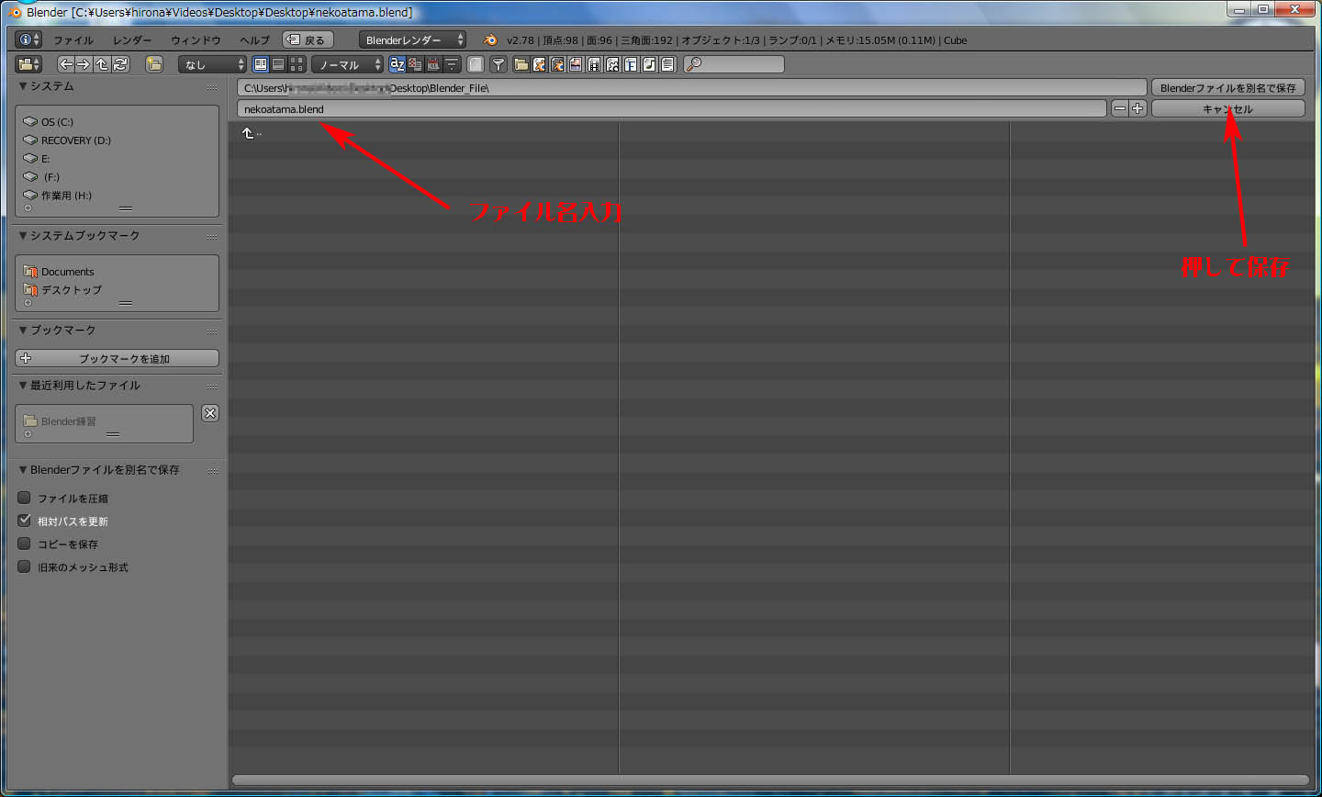The image size is (1322, 797).
Task: Sort files by extension
Action: tap(415, 64)
